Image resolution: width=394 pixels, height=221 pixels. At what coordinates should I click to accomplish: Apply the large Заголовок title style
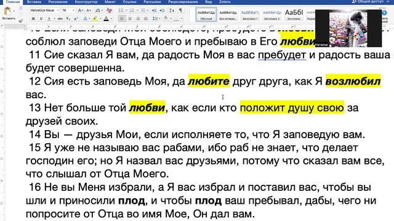coord(294,15)
